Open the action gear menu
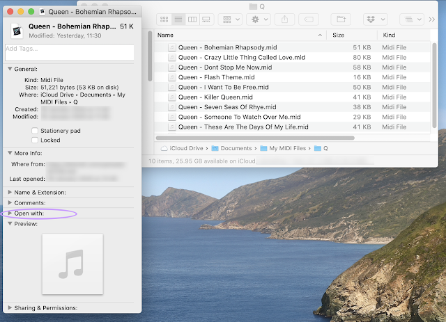Viewport: 446px width, 322px height. [259, 19]
